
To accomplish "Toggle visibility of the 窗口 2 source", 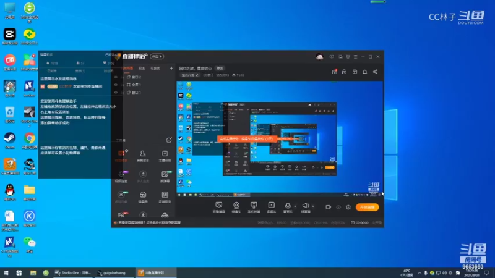I will pos(116,77).
